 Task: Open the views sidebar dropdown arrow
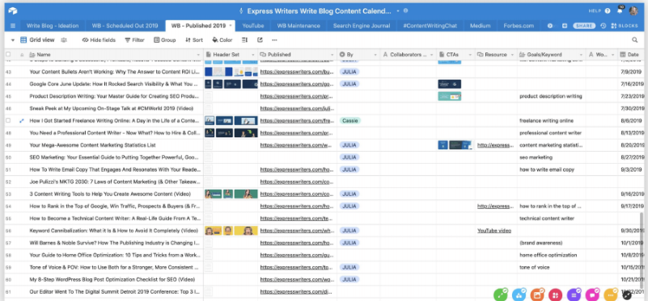click(13, 40)
